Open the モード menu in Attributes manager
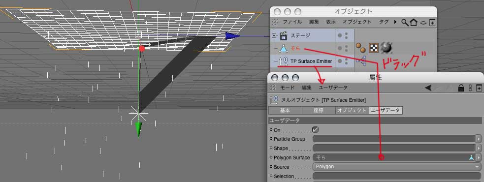 [x=288, y=88]
